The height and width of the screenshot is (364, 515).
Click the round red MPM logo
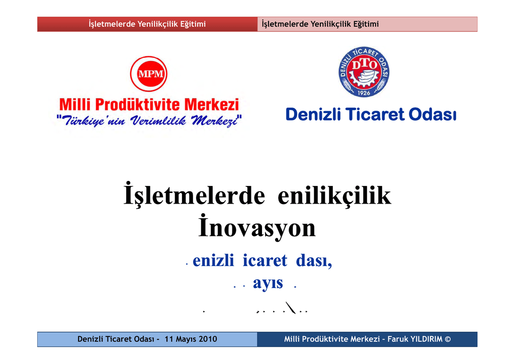149,73
